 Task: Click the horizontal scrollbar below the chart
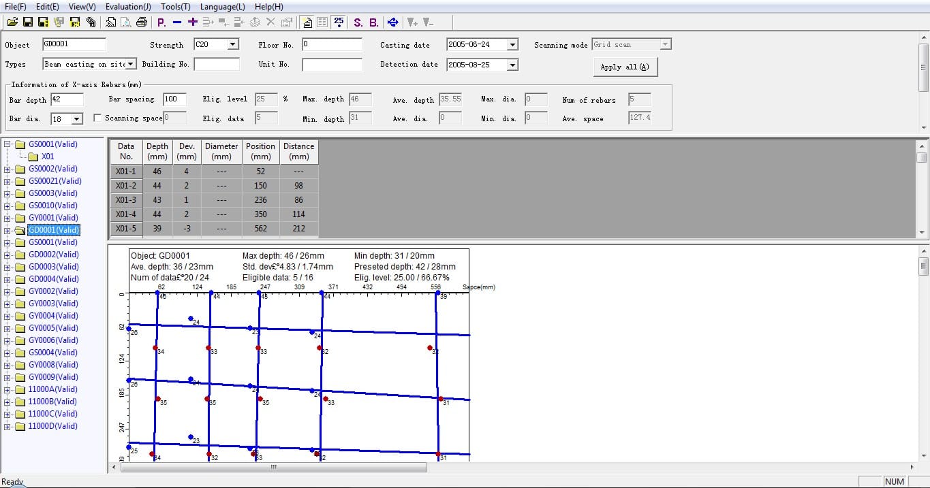[x=273, y=468]
